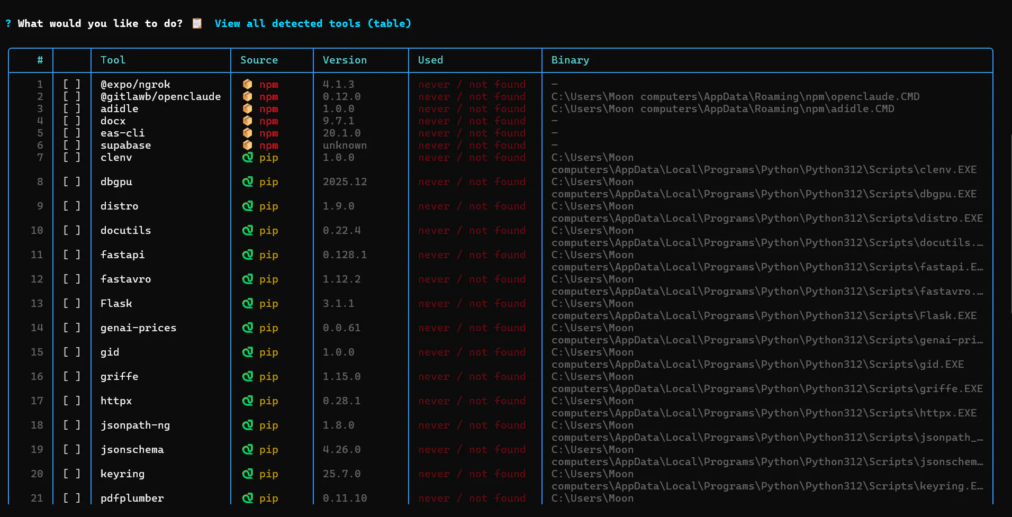Click the pip snake icon for httpx
Viewport: 1012px width, 517px height.
(x=247, y=401)
